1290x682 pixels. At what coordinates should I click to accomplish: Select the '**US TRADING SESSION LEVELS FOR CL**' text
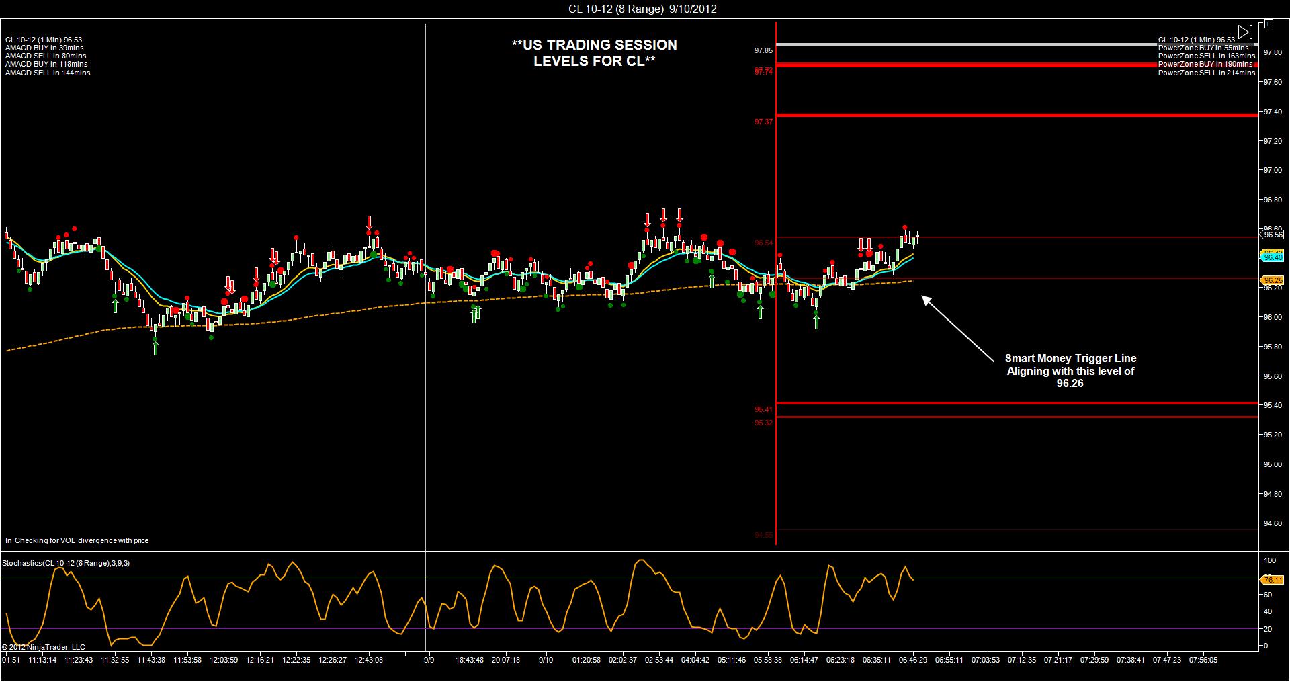pos(595,53)
